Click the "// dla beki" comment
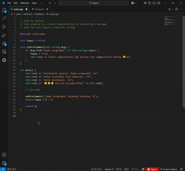 coord(33,90)
